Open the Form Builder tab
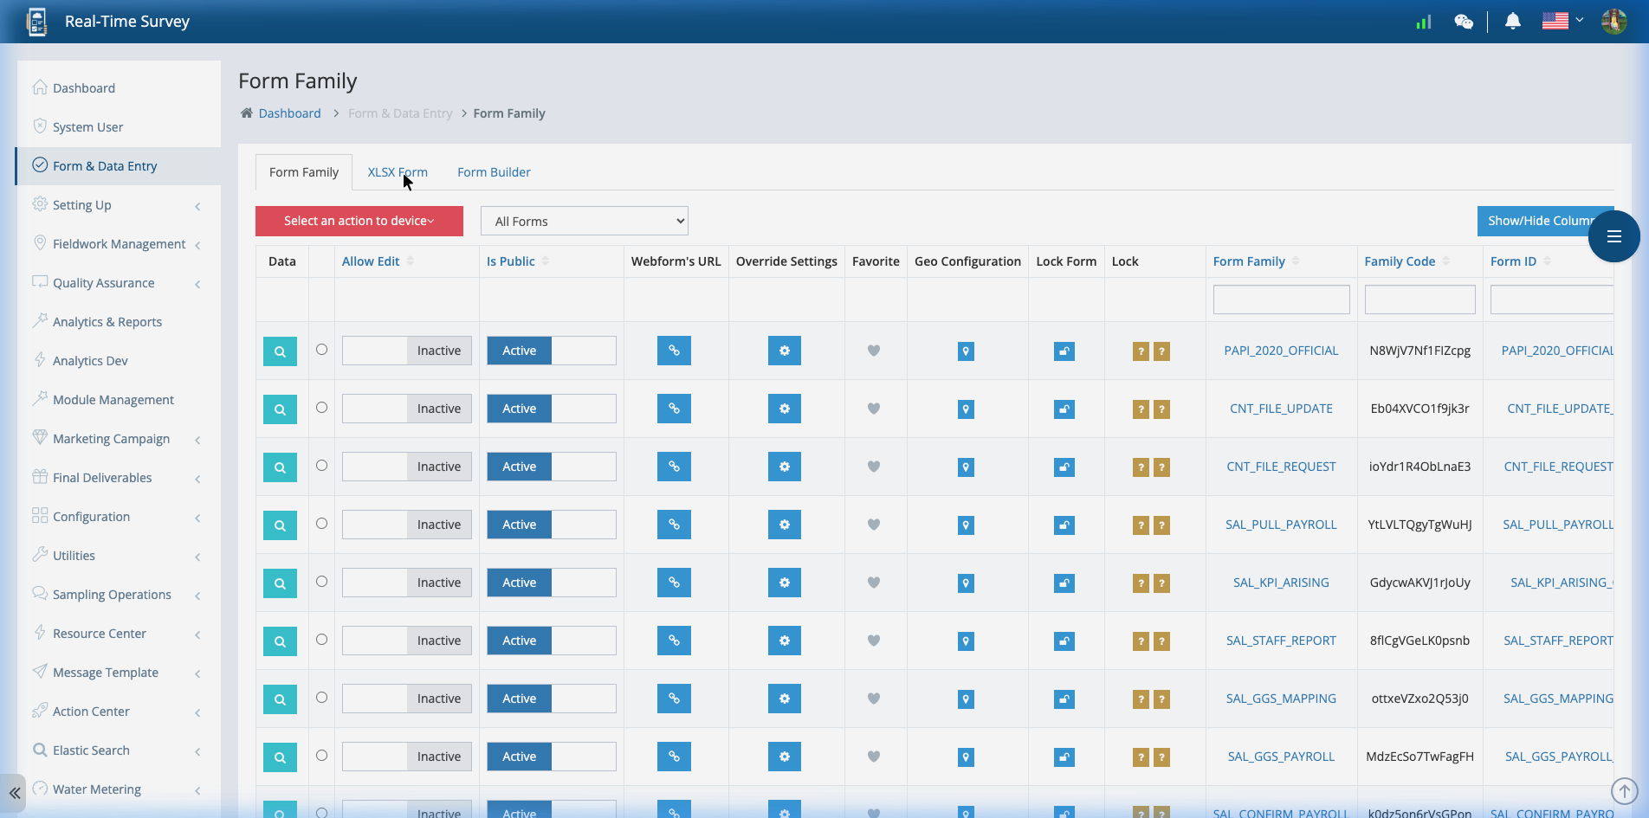The image size is (1649, 818). (494, 171)
